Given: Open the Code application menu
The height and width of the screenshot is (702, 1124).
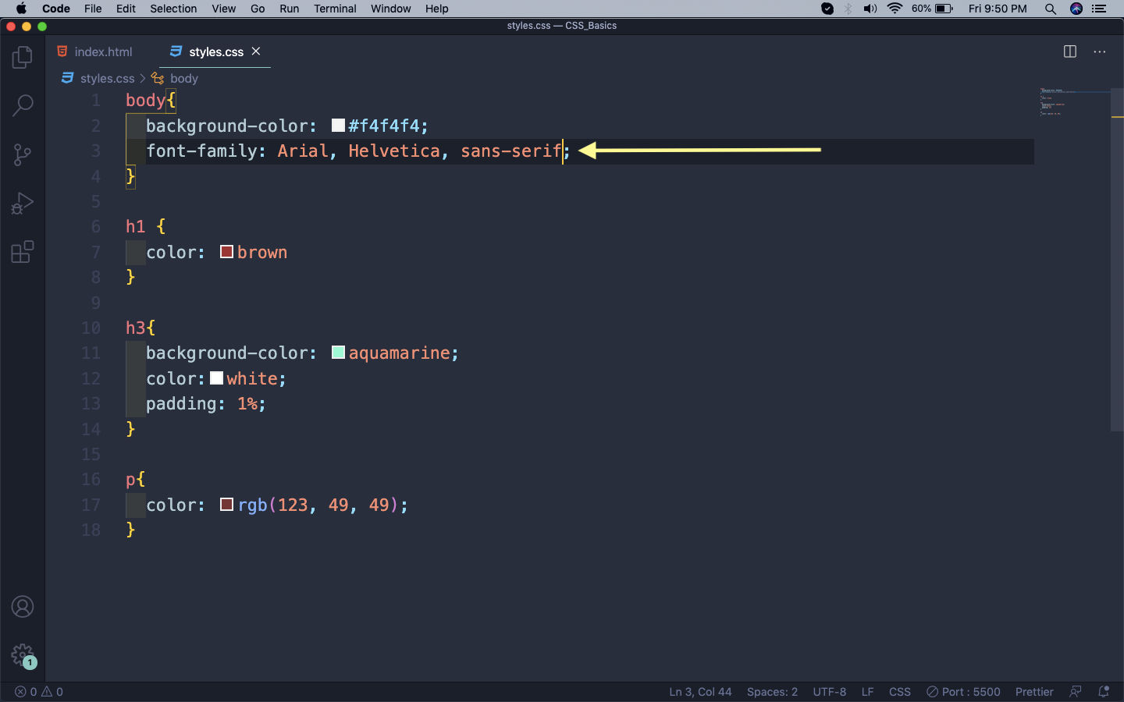Looking at the screenshot, I should [56, 9].
